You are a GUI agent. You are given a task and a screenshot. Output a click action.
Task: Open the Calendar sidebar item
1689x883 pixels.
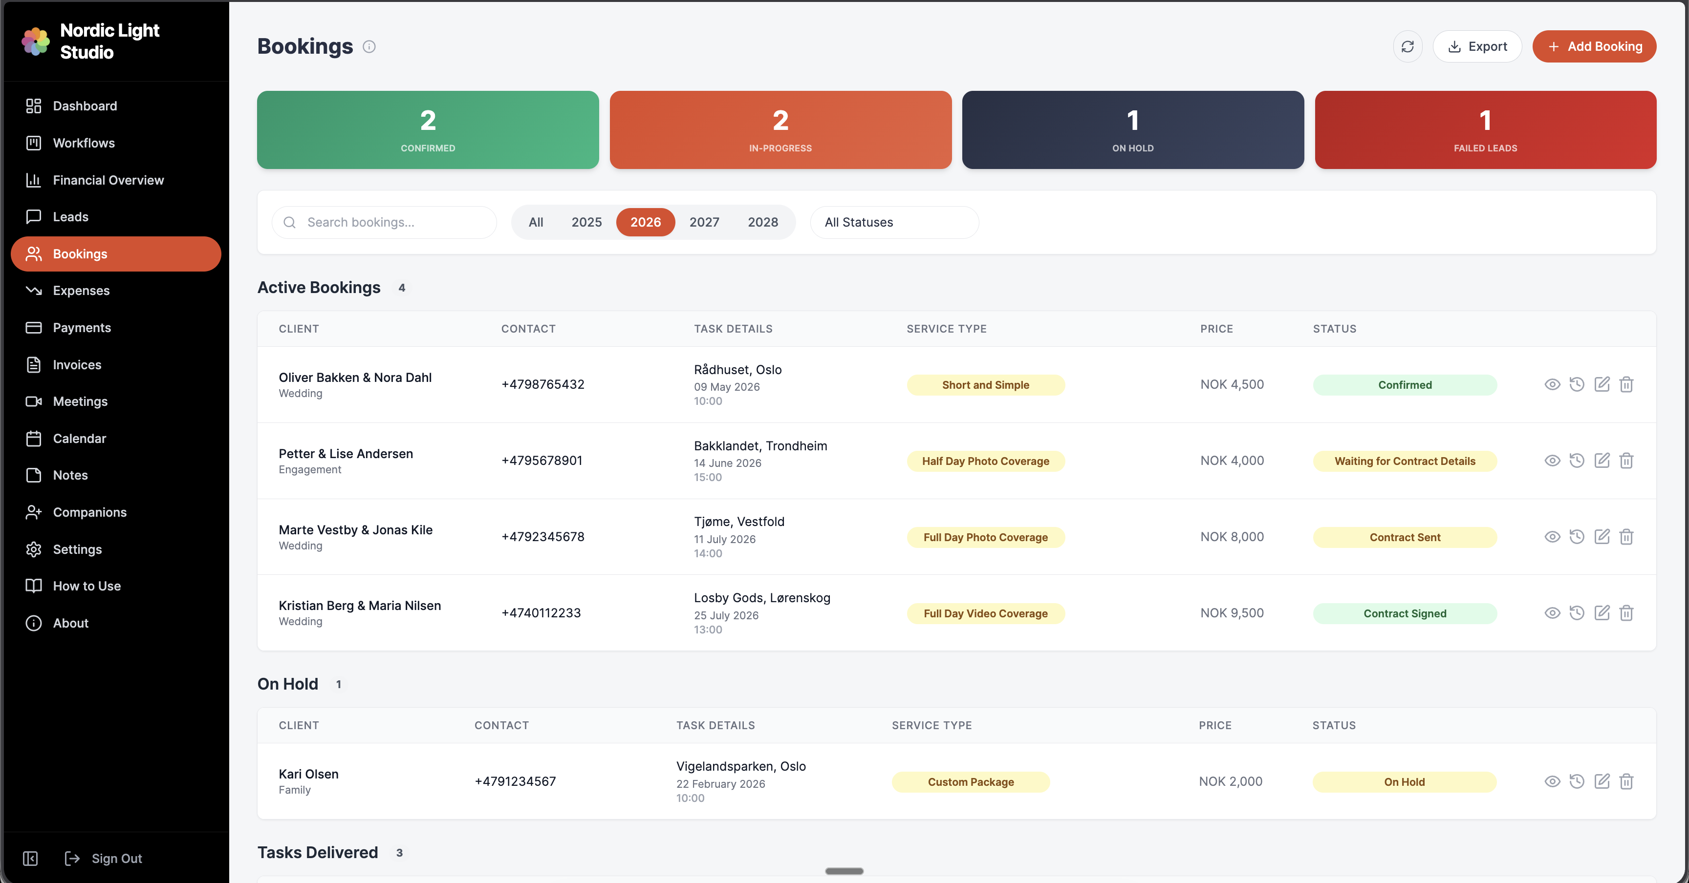(x=79, y=438)
